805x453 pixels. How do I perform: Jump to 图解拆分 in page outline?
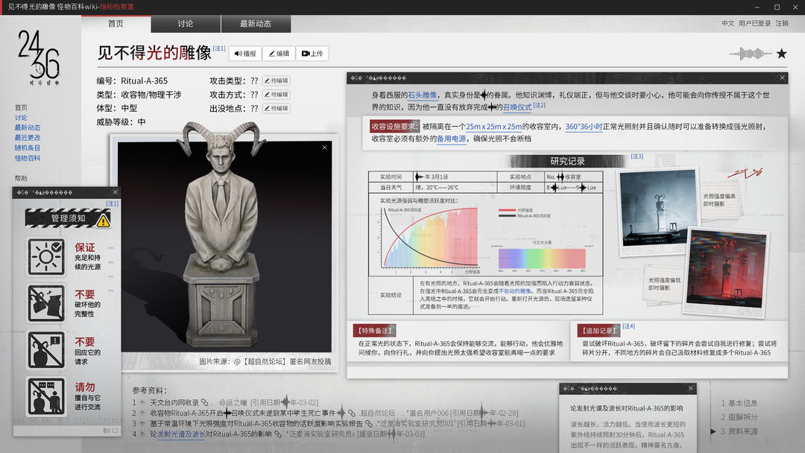pyautogui.click(x=739, y=417)
